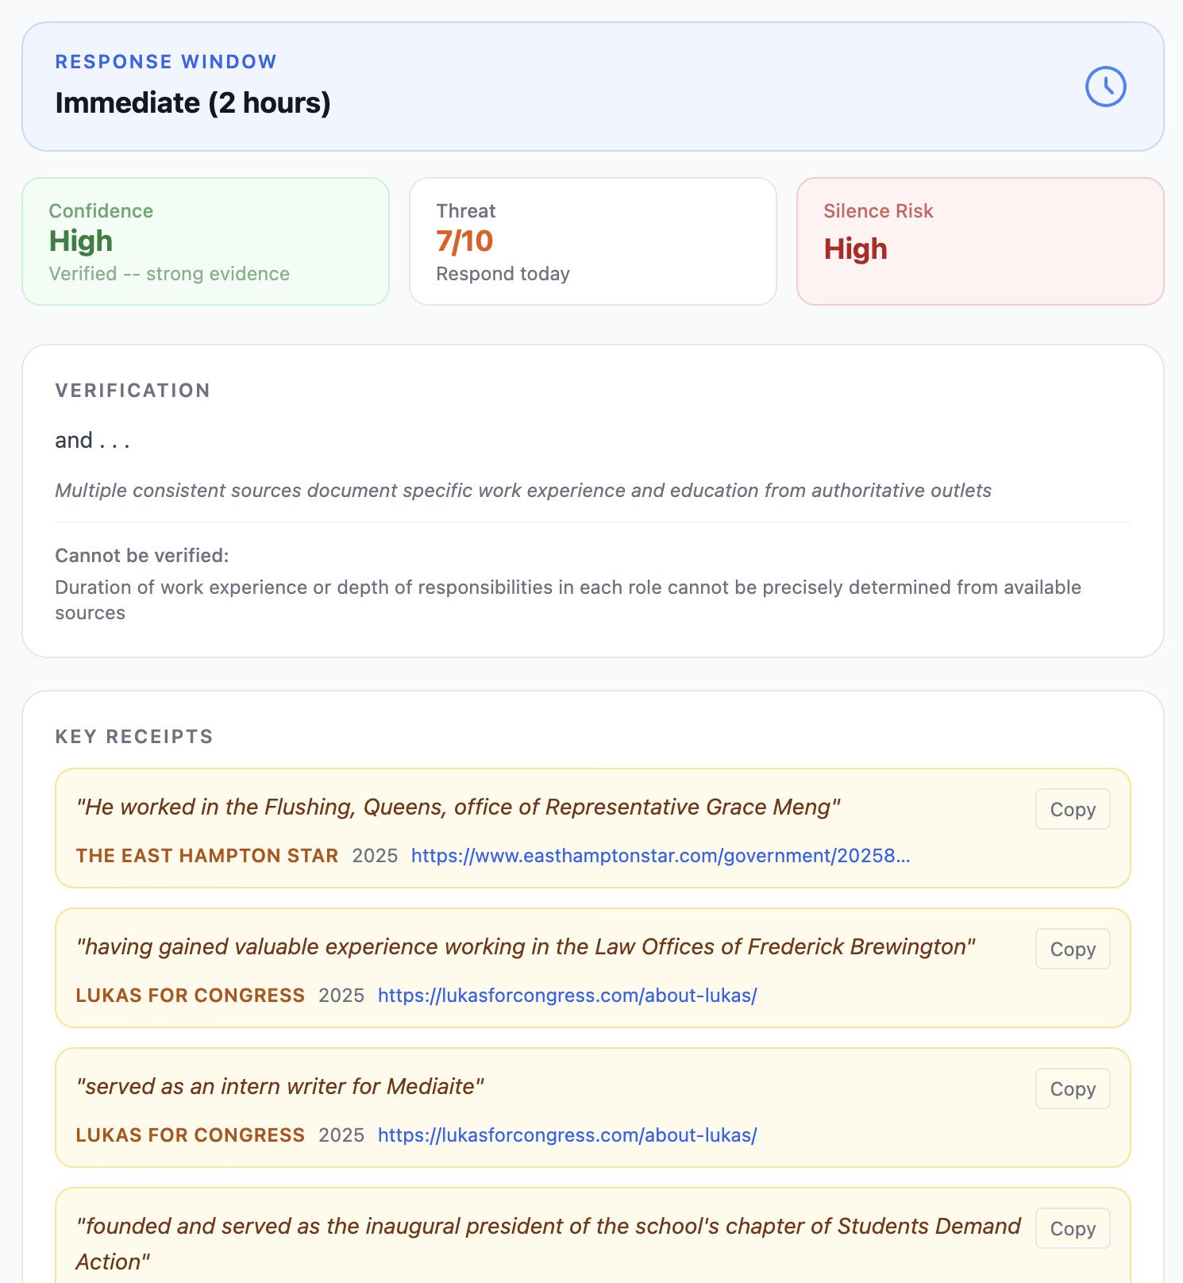Click the Immediate (2 hours) heading
The image size is (1183, 1283).
[x=193, y=102]
